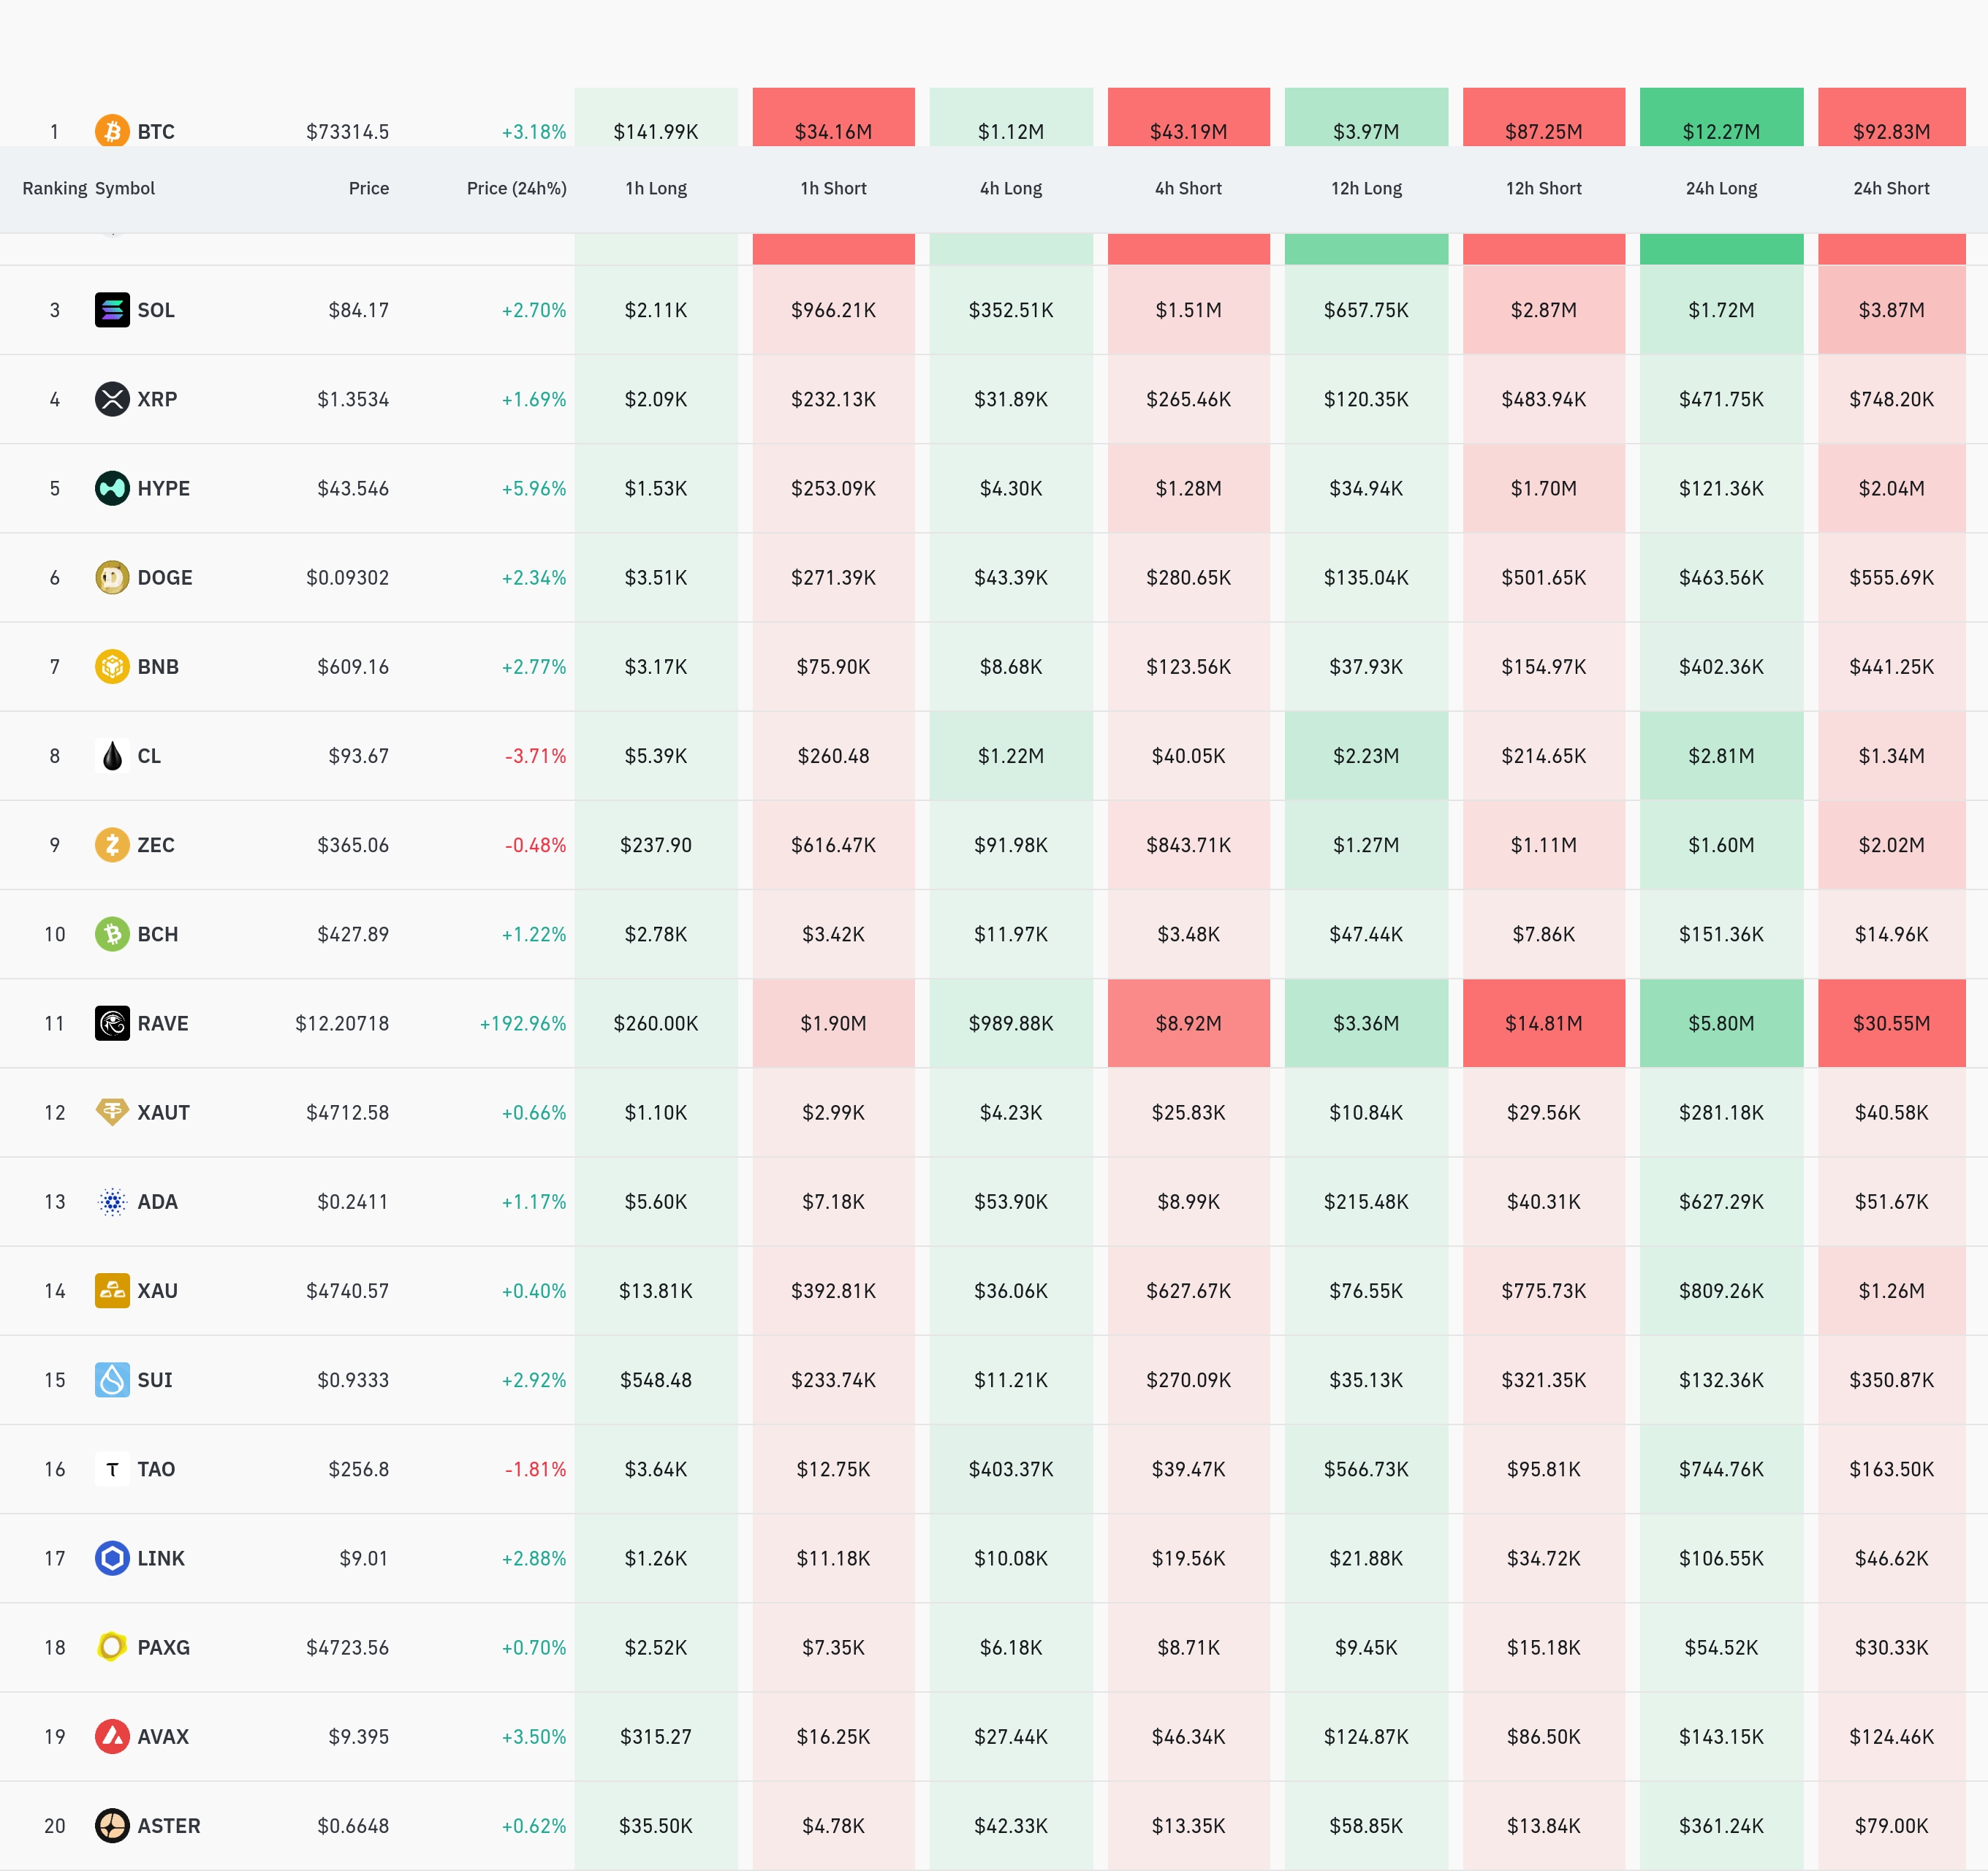Click the XRP coin logo
This screenshot has width=1988, height=1871.
112,399
